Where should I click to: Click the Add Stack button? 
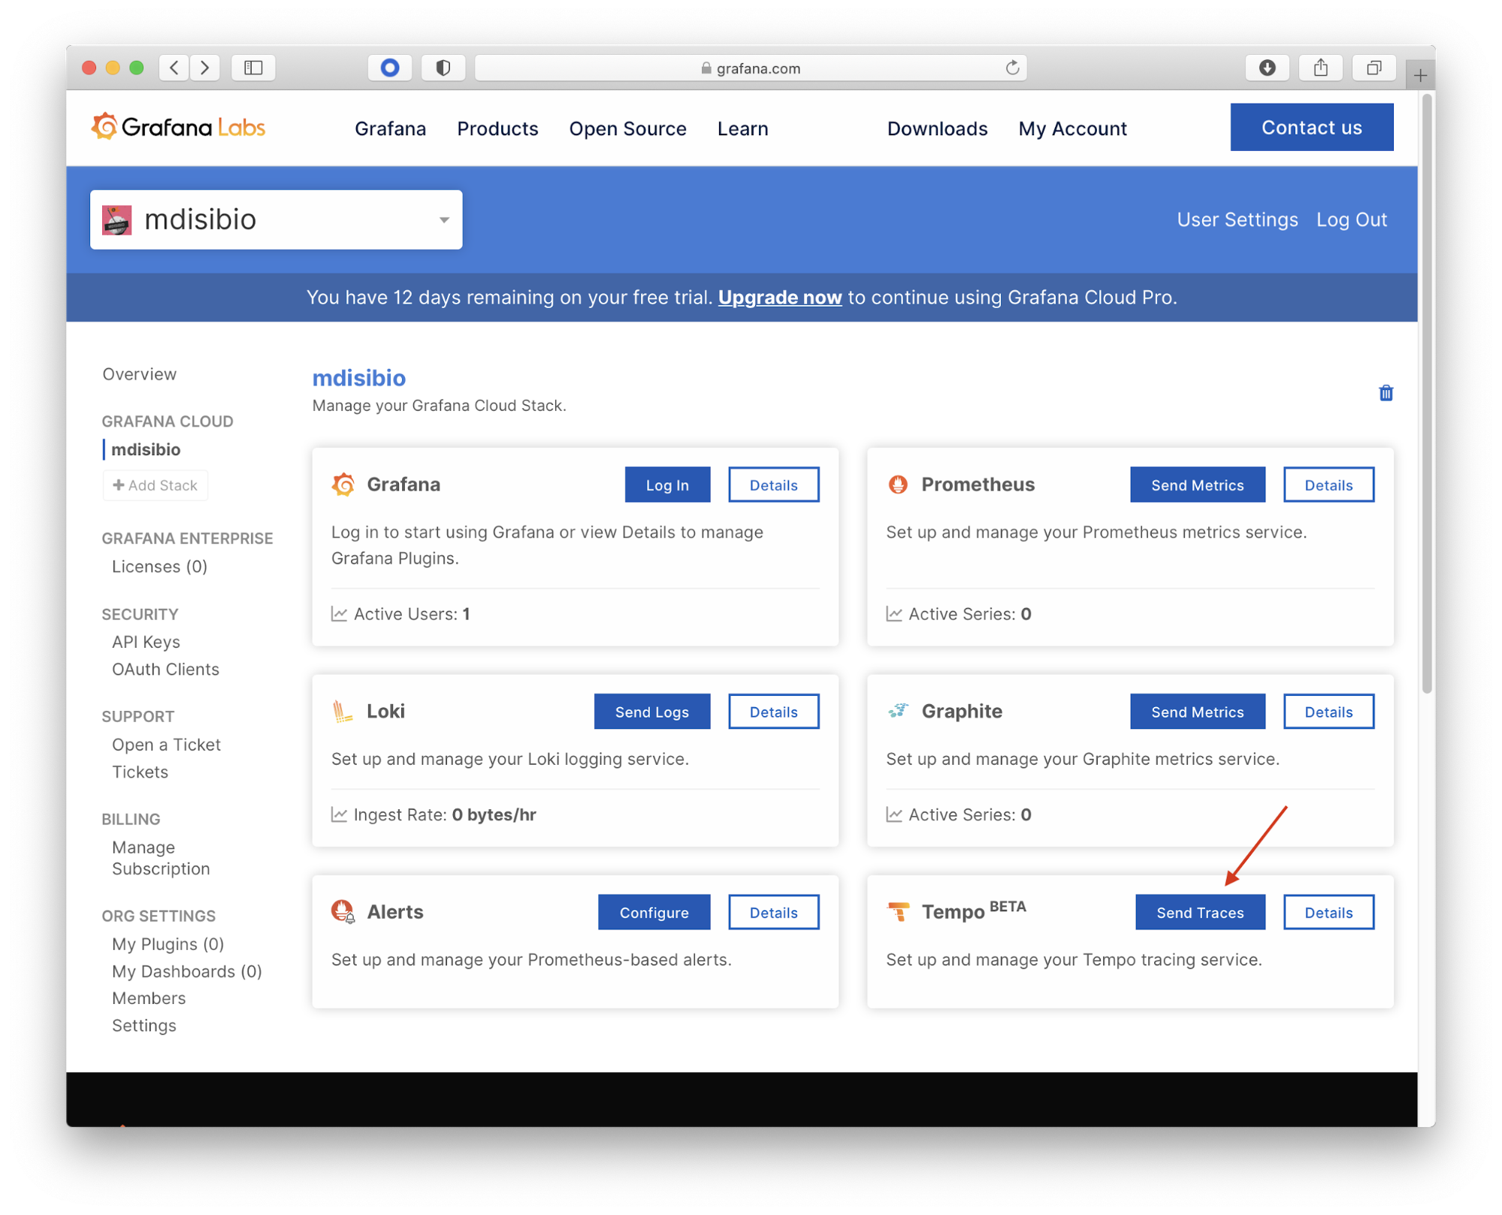pyautogui.click(x=156, y=485)
